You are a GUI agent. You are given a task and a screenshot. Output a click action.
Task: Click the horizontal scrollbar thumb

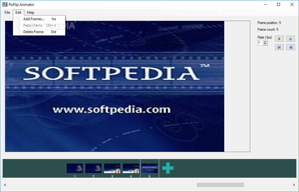point(220,185)
